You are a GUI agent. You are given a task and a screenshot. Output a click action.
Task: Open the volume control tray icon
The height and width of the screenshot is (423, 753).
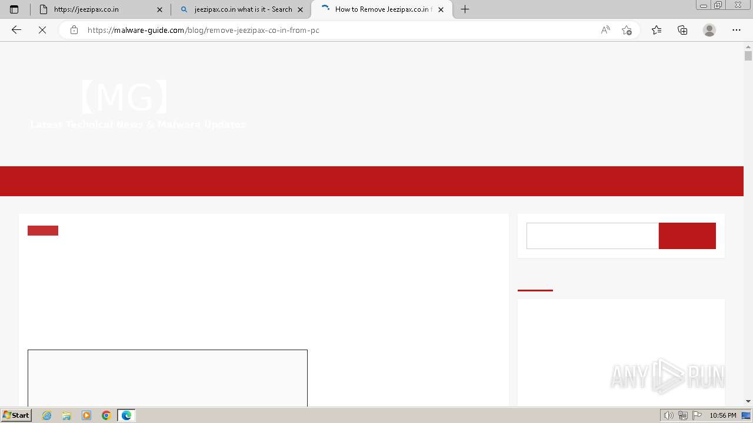668,415
